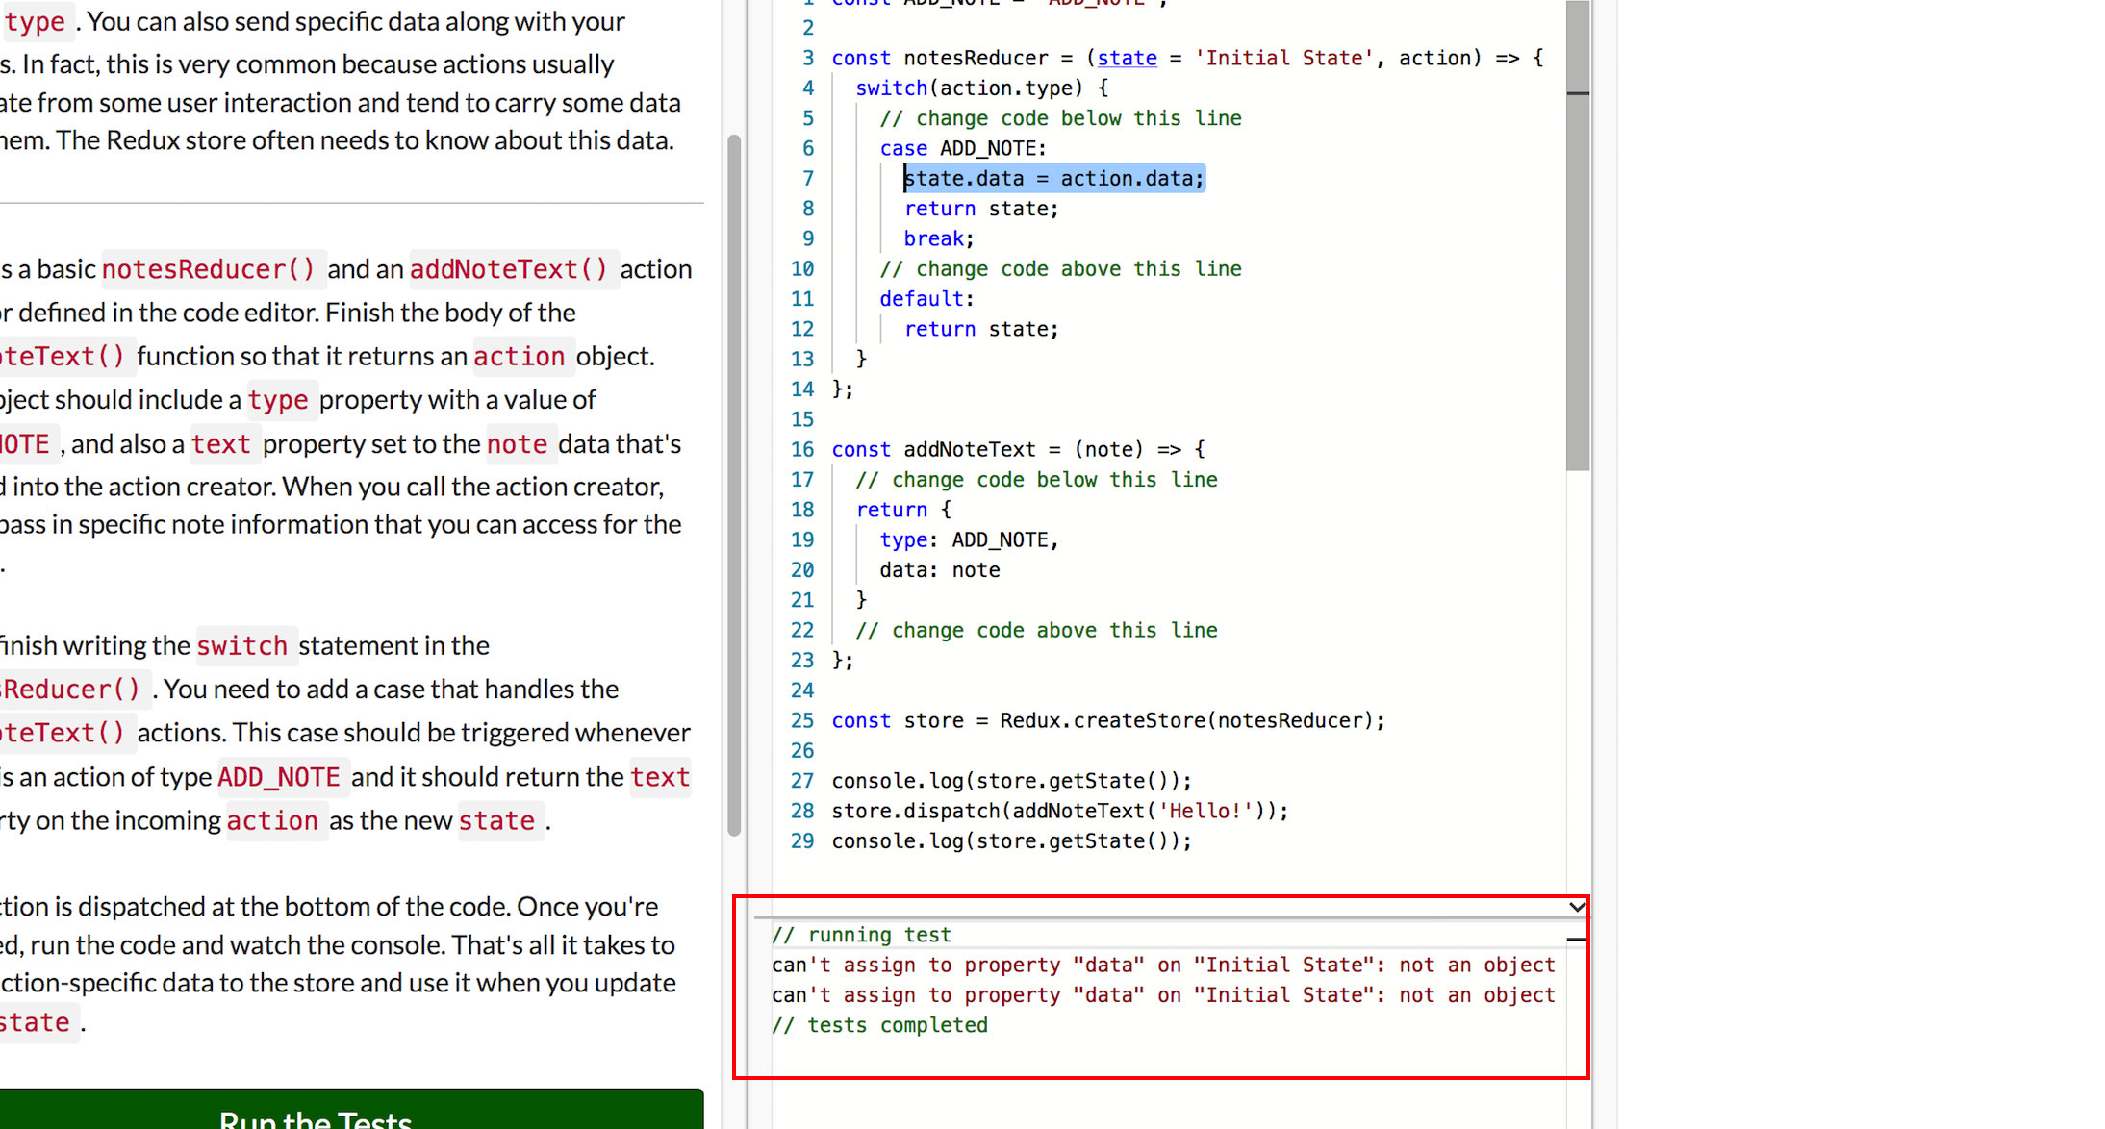Click "const addNoteText = (note) => {" line
2105x1129 pixels.
click(1018, 449)
